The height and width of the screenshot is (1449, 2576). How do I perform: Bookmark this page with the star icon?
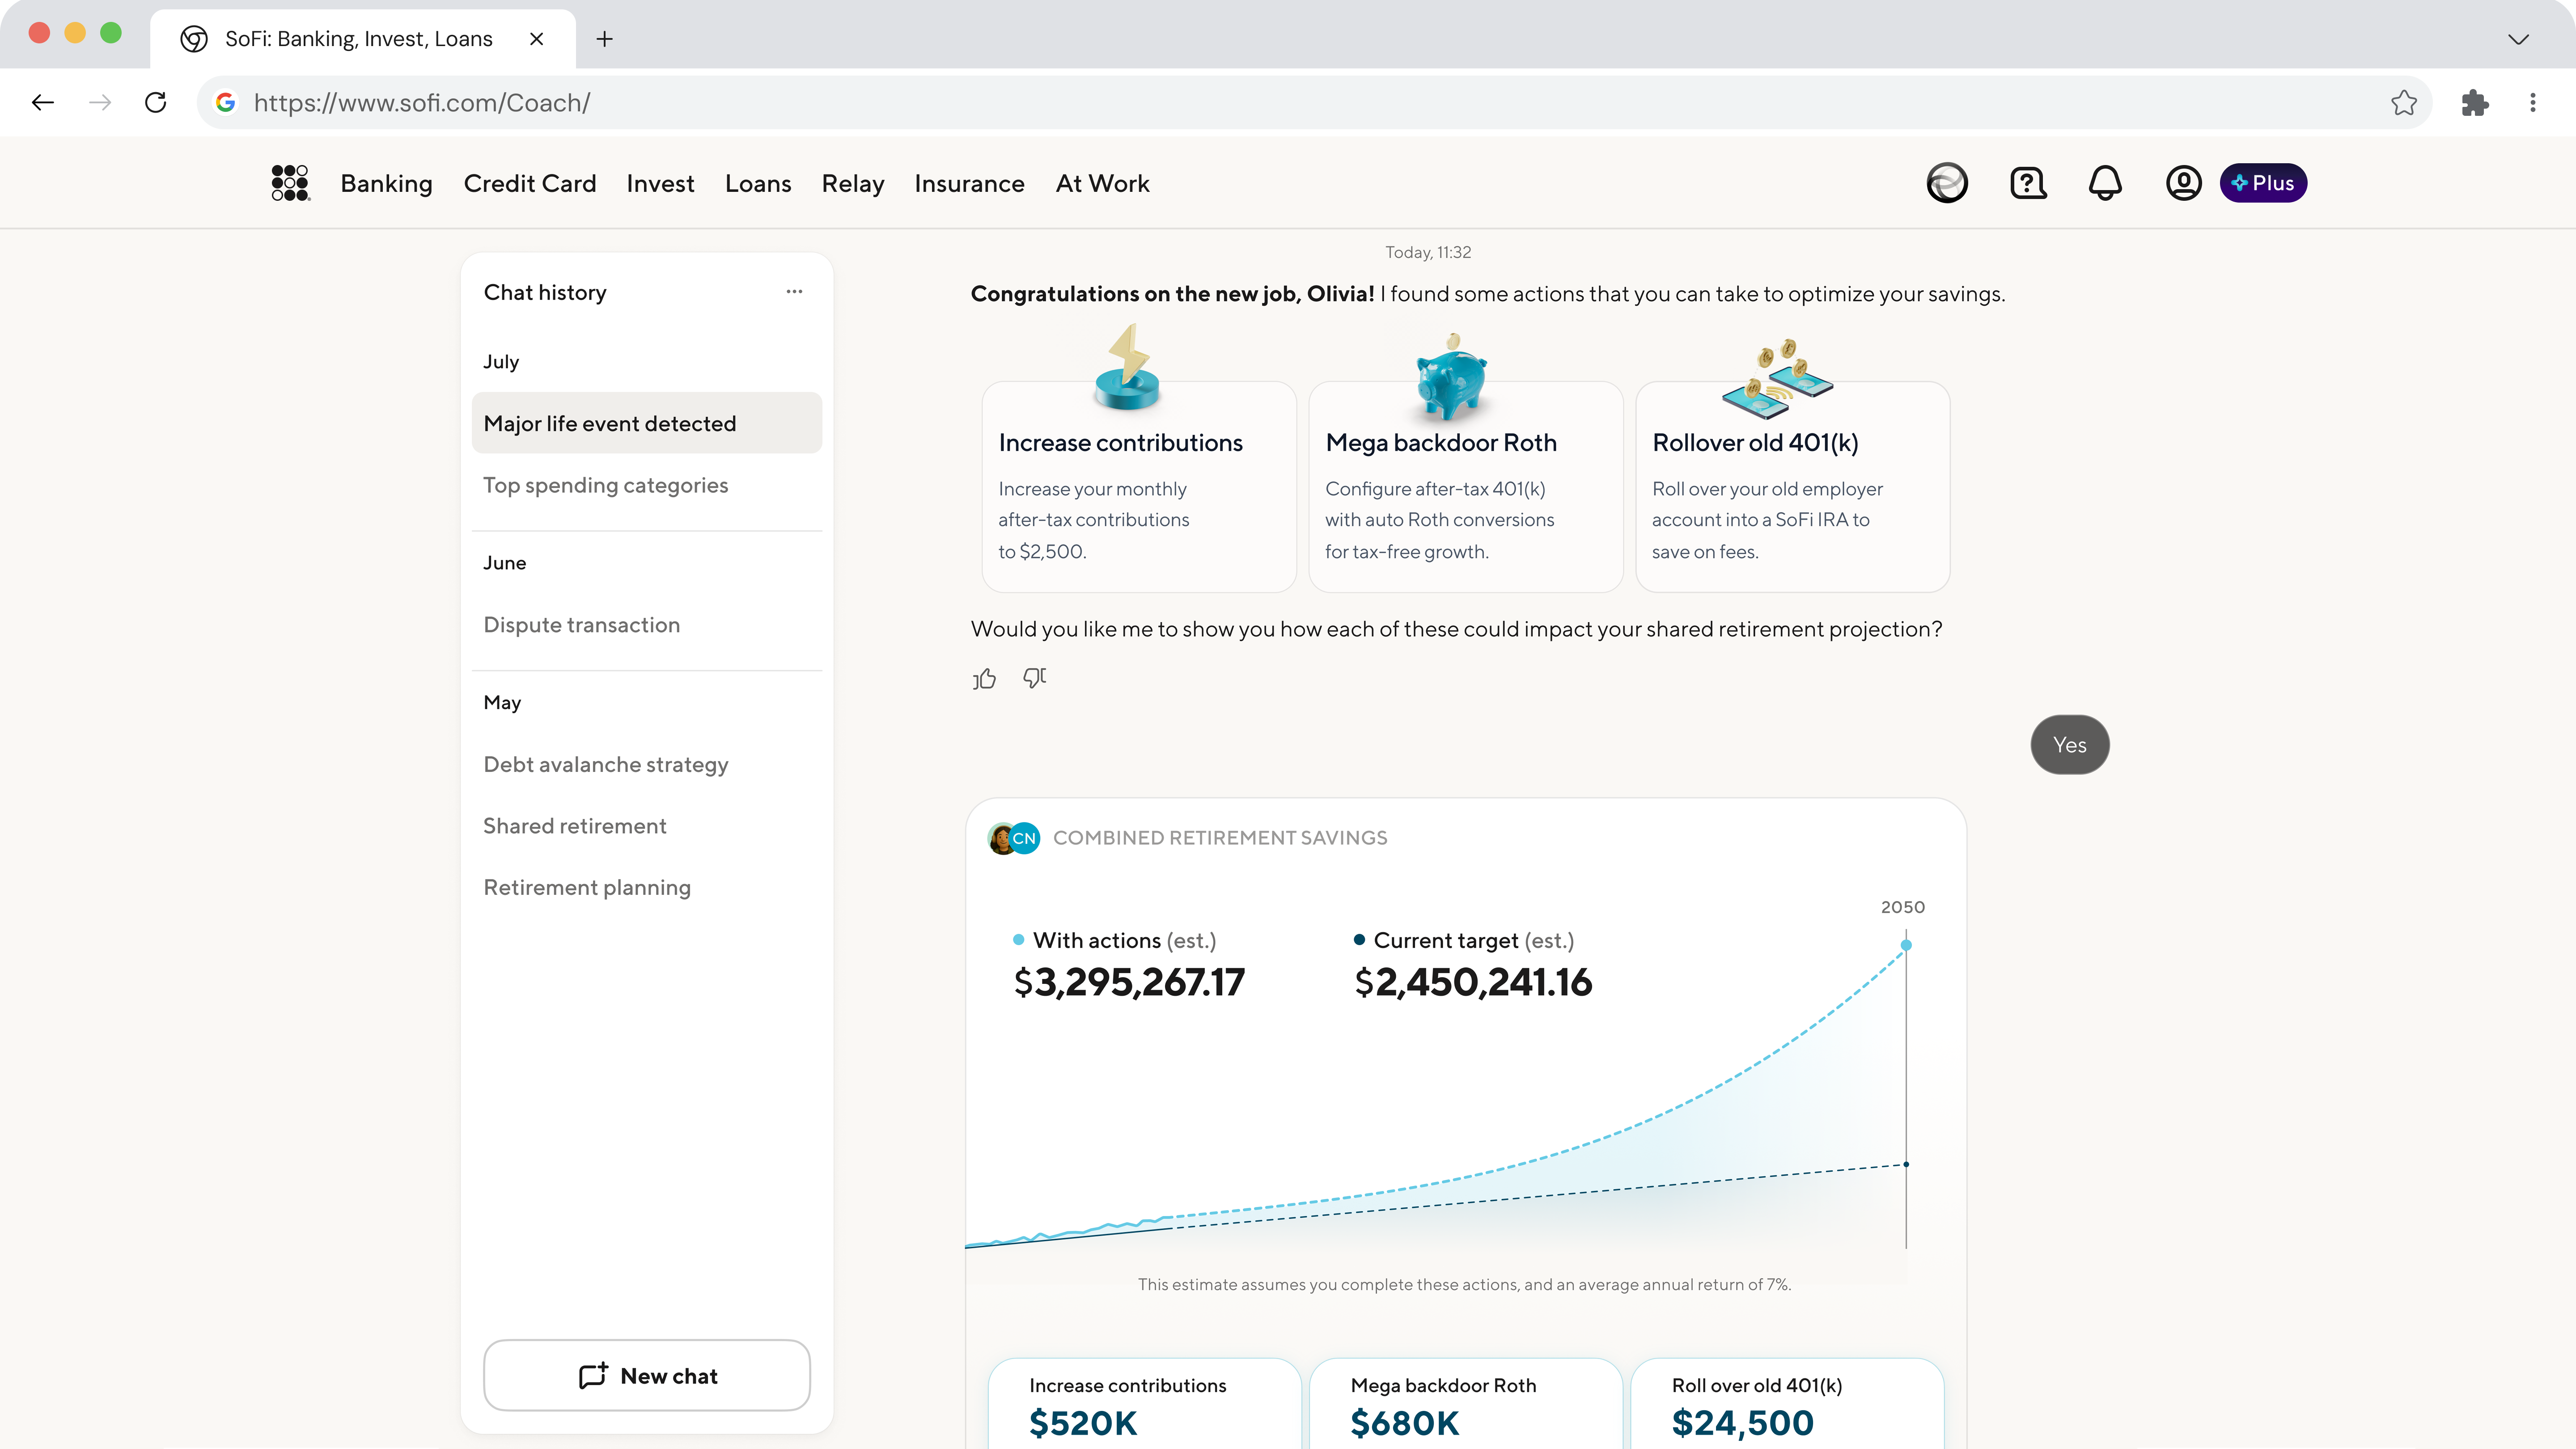(x=2404, y=102)
